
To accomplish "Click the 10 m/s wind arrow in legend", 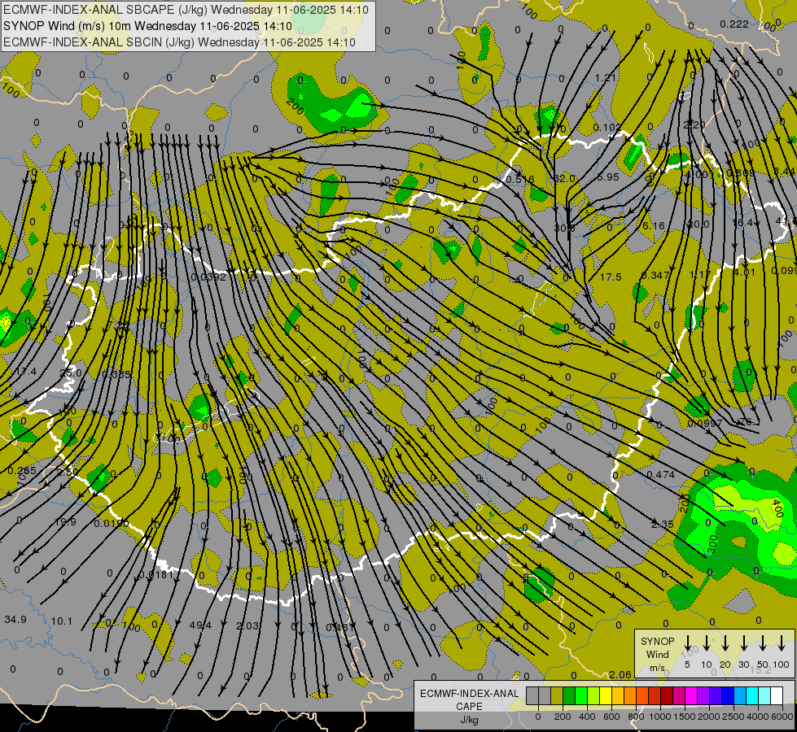I will [707, 643].
